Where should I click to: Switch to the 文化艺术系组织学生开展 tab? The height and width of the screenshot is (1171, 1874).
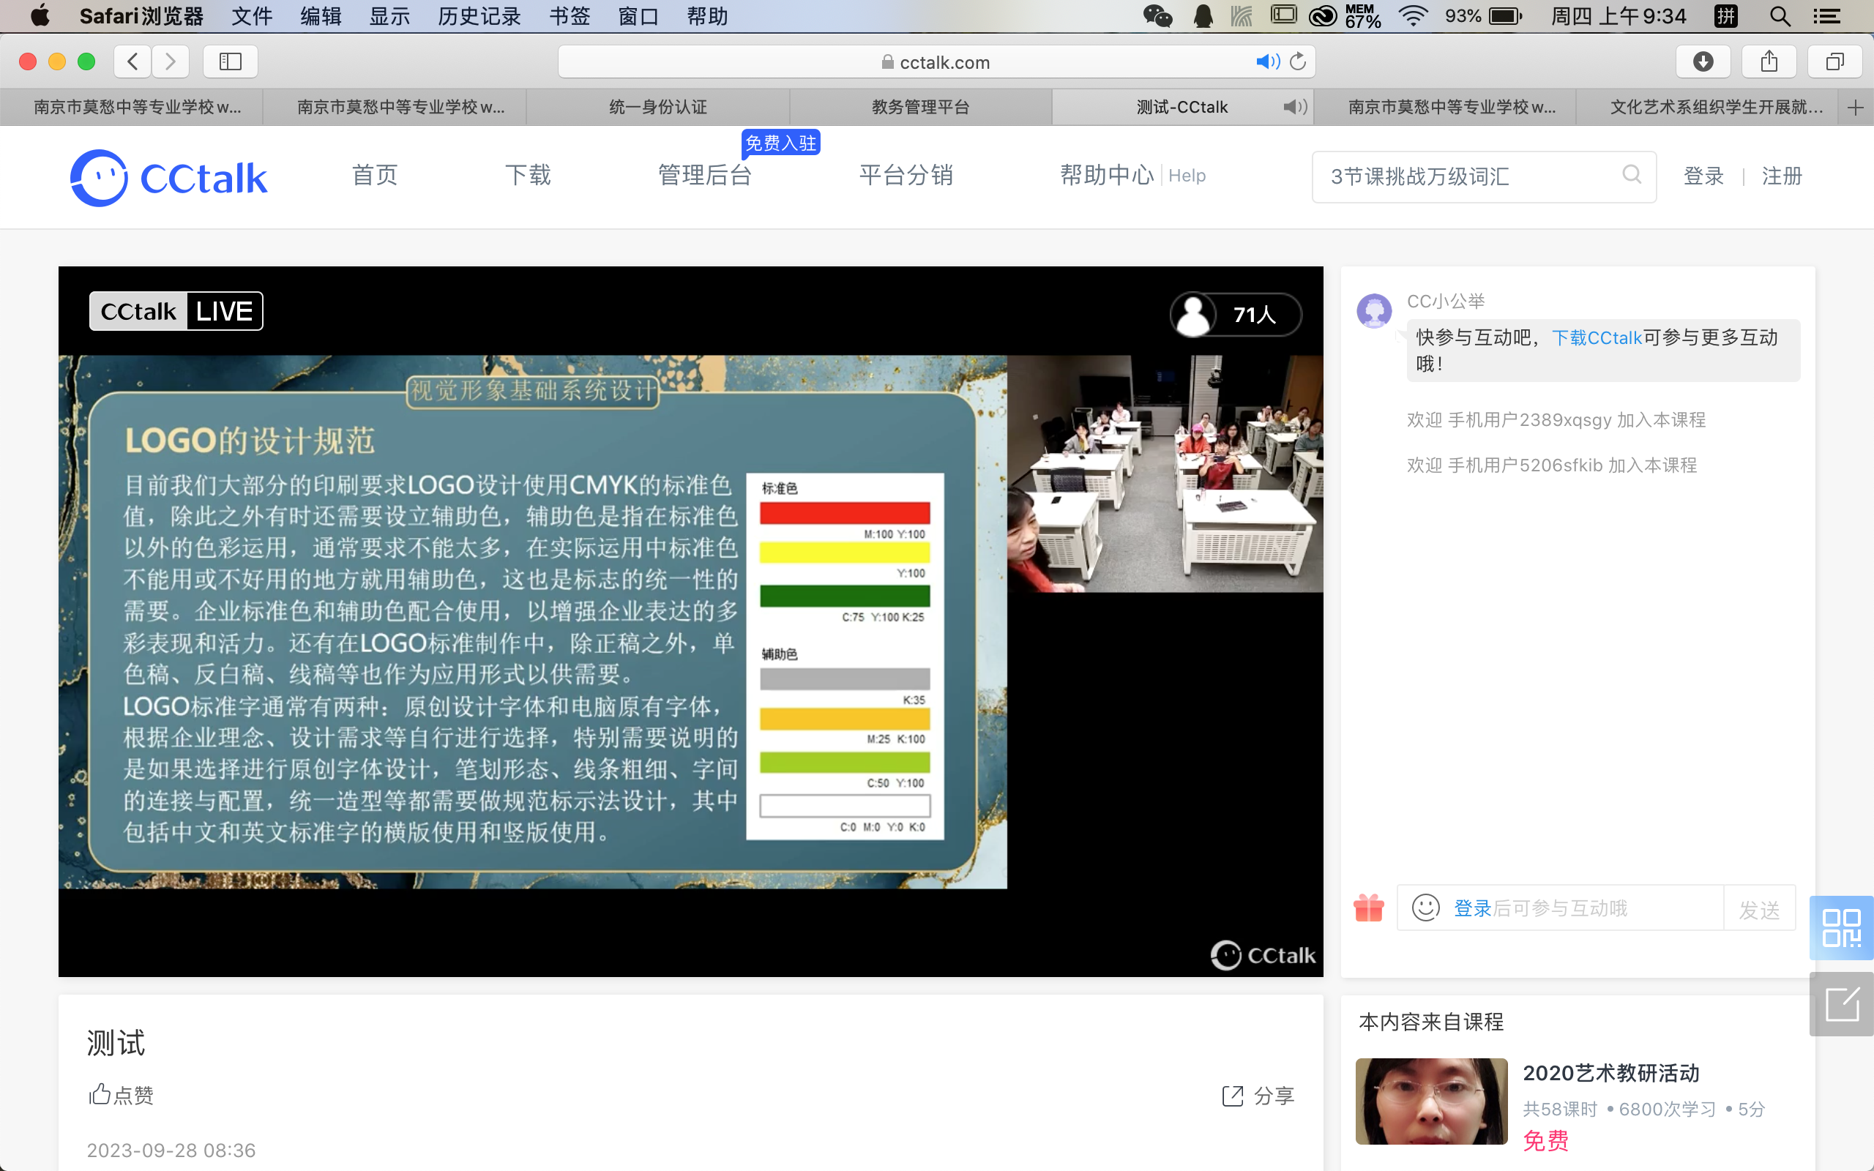click(1709, 107)
